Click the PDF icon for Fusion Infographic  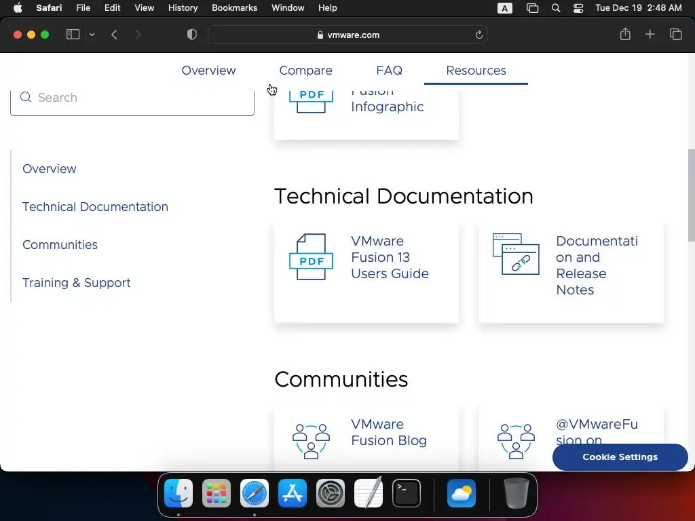[x=311, y=101]
